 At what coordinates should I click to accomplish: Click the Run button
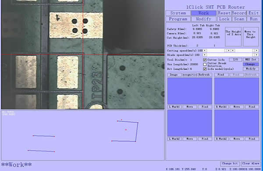(254, 19)
